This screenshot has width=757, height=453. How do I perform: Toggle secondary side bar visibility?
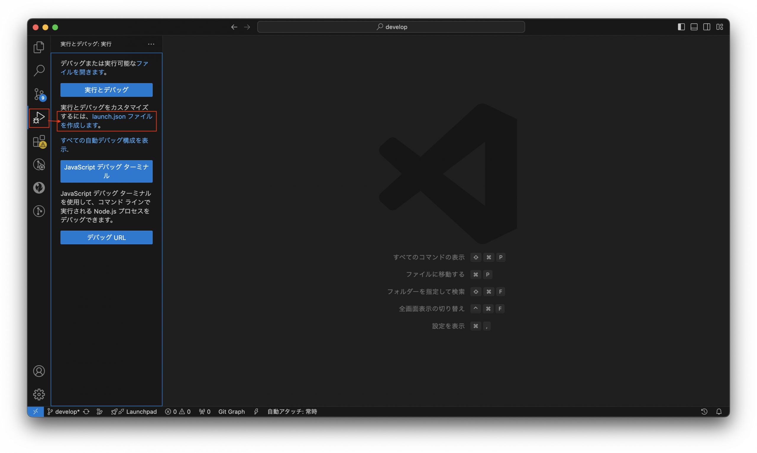coord(707,27)
